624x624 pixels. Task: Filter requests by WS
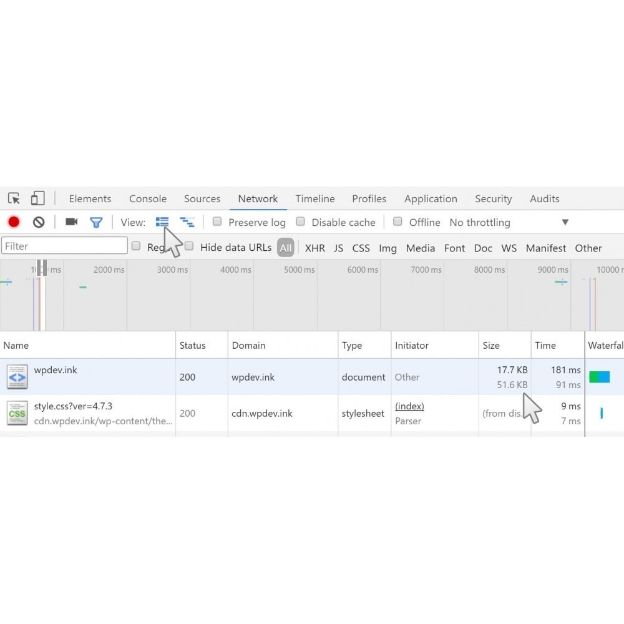tap(509, 248)
